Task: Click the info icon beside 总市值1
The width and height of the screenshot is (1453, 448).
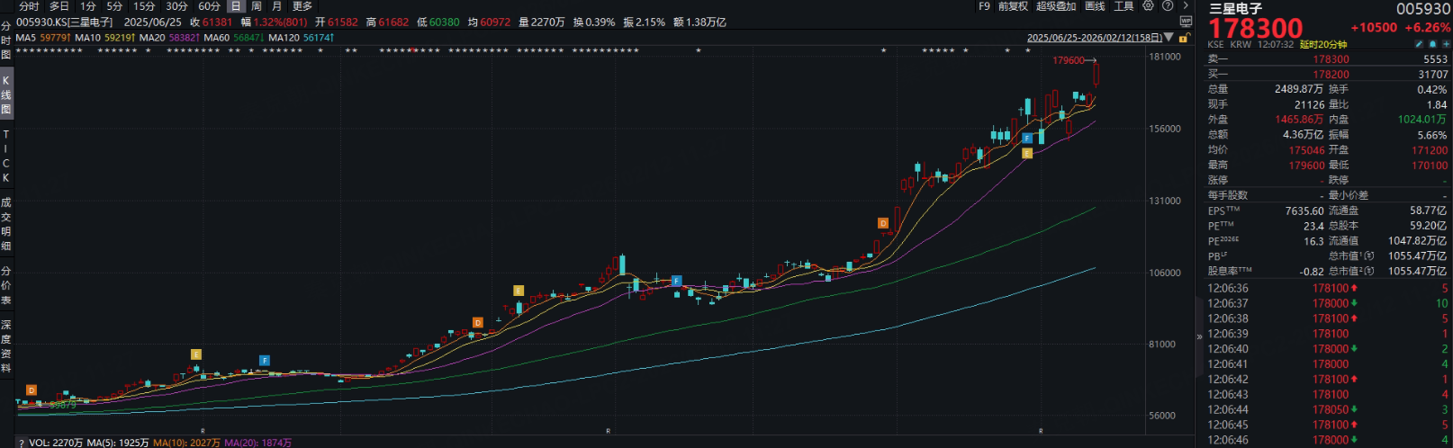Action: click(1369, 256)
